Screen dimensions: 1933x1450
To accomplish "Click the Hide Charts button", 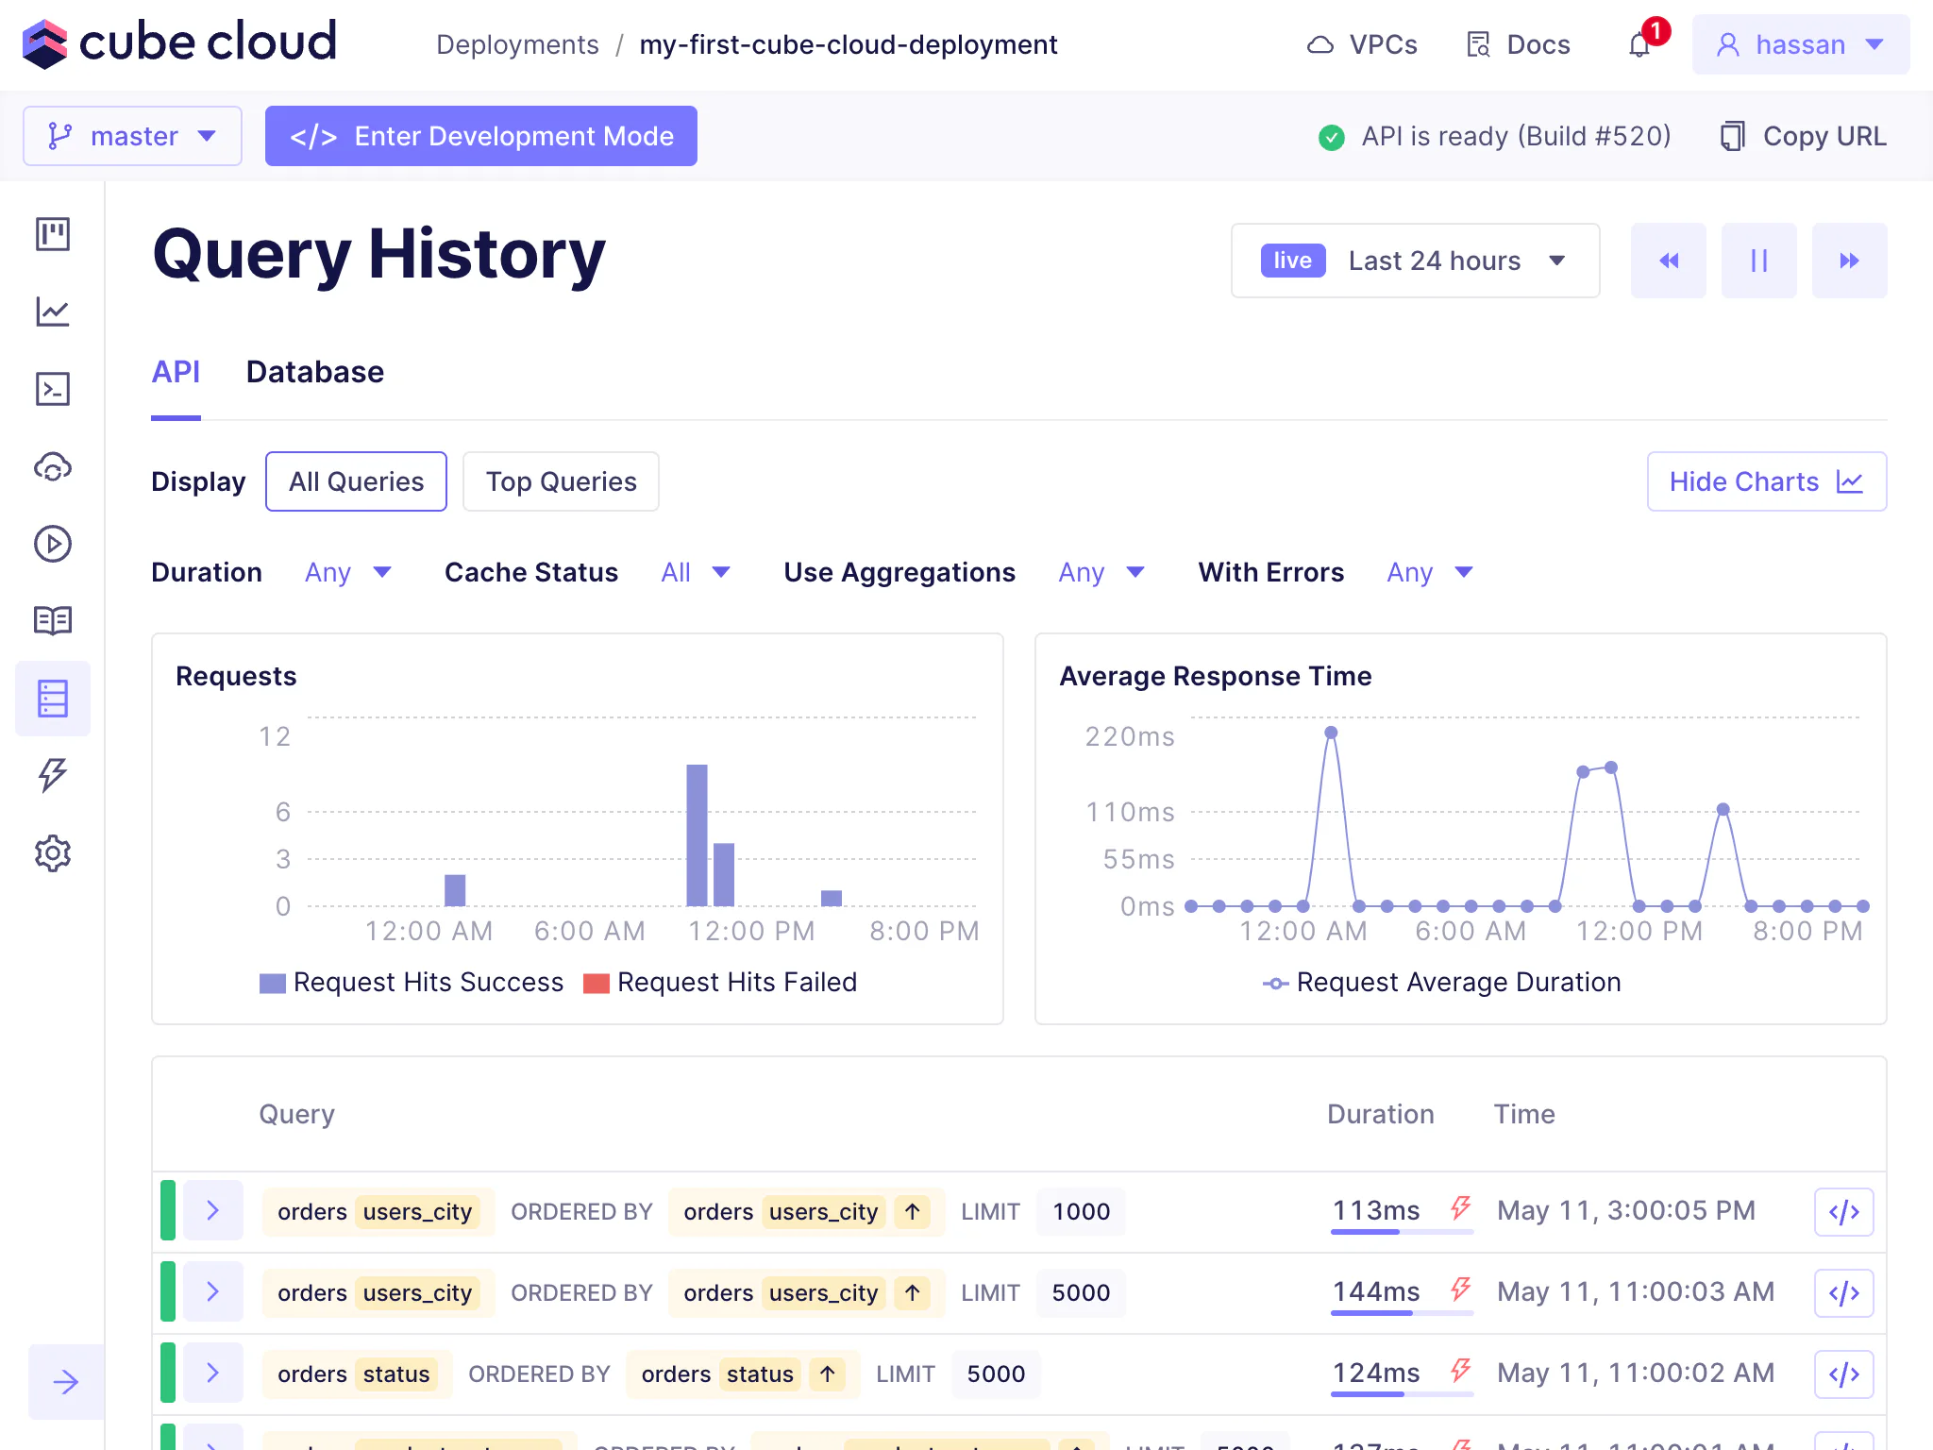I will pos(1765,481).
